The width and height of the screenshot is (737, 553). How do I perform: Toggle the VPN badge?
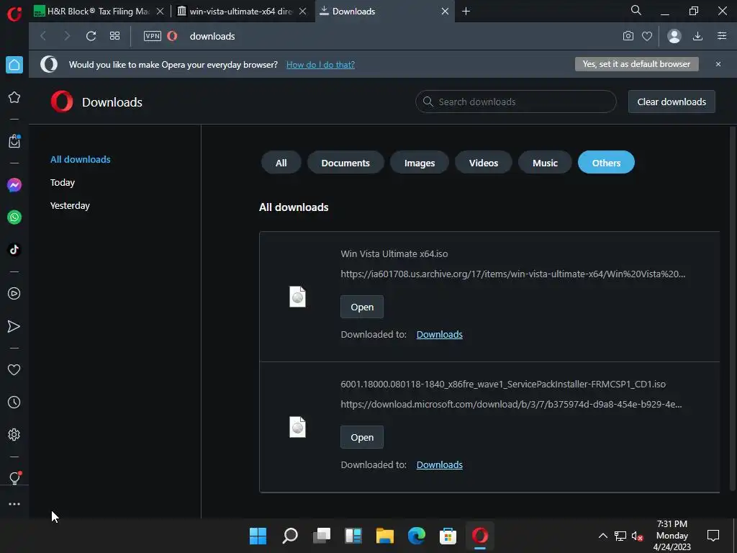coord(153,36)
